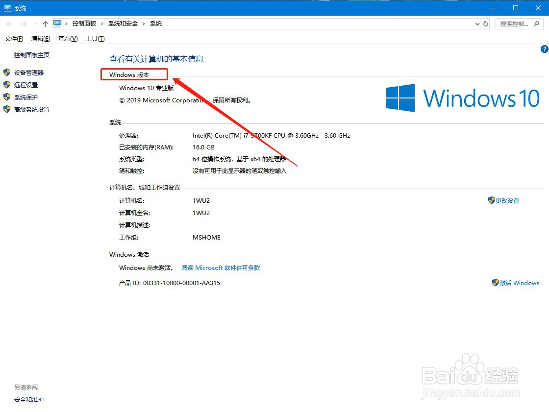Click shield icon beside 更改设置
Viewport: 549px width, 412px height.
coord(492,200)
